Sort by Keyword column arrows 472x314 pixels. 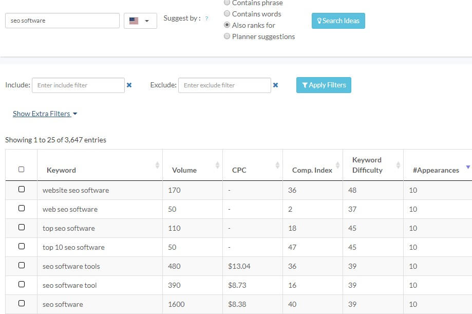click(x=157, y=165)
